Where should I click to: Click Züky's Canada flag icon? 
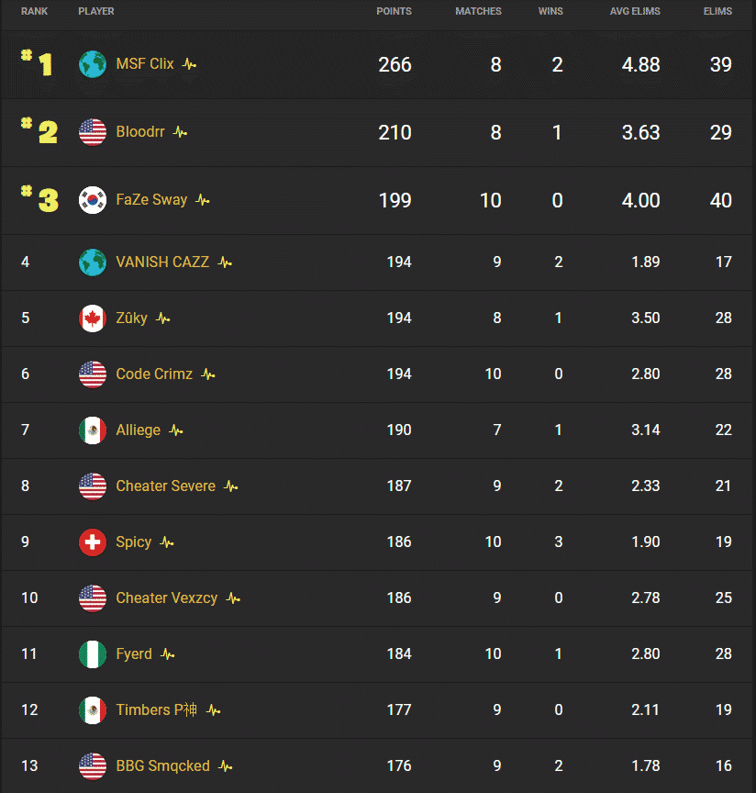click(x=92, y=318)
